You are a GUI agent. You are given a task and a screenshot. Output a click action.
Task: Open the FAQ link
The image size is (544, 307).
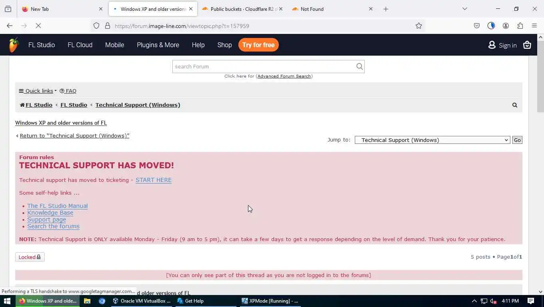click(68, 91)
